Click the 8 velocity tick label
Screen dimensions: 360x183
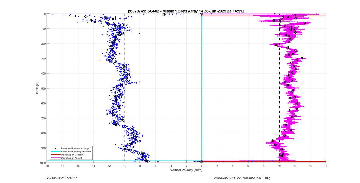point(264,166)
